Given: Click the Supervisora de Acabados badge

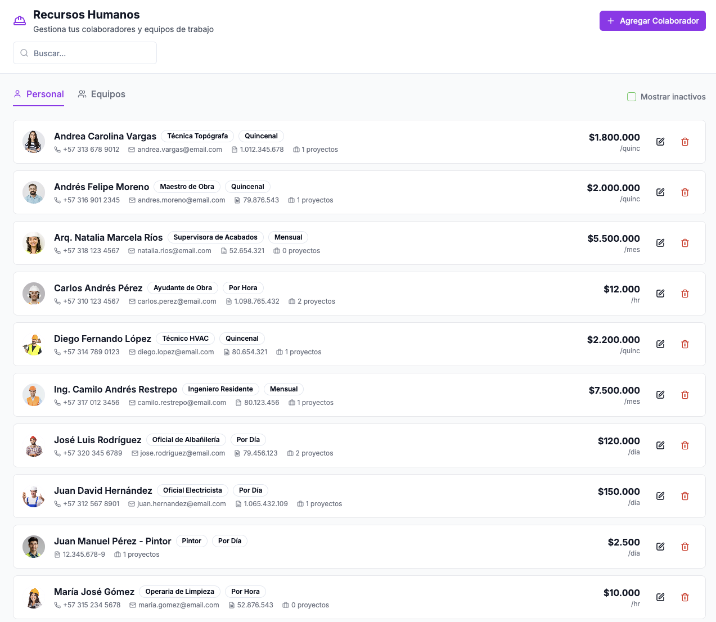Looking at the screenshot, I should (215, 237).
